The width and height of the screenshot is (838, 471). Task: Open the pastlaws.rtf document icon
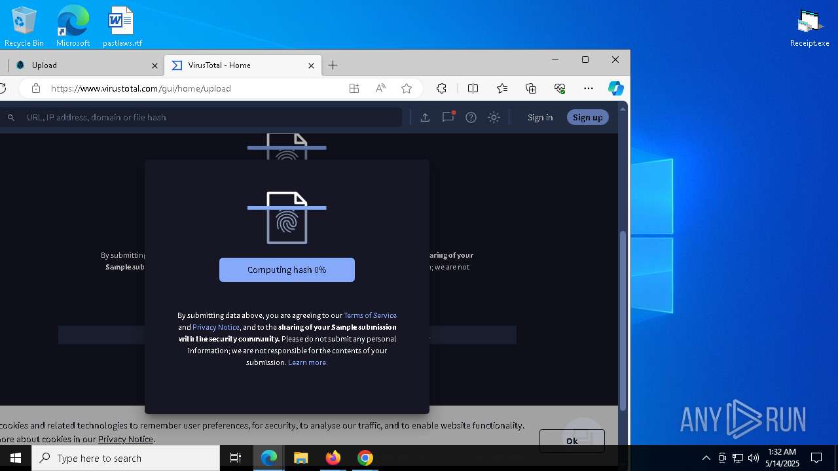click(122, 27)
